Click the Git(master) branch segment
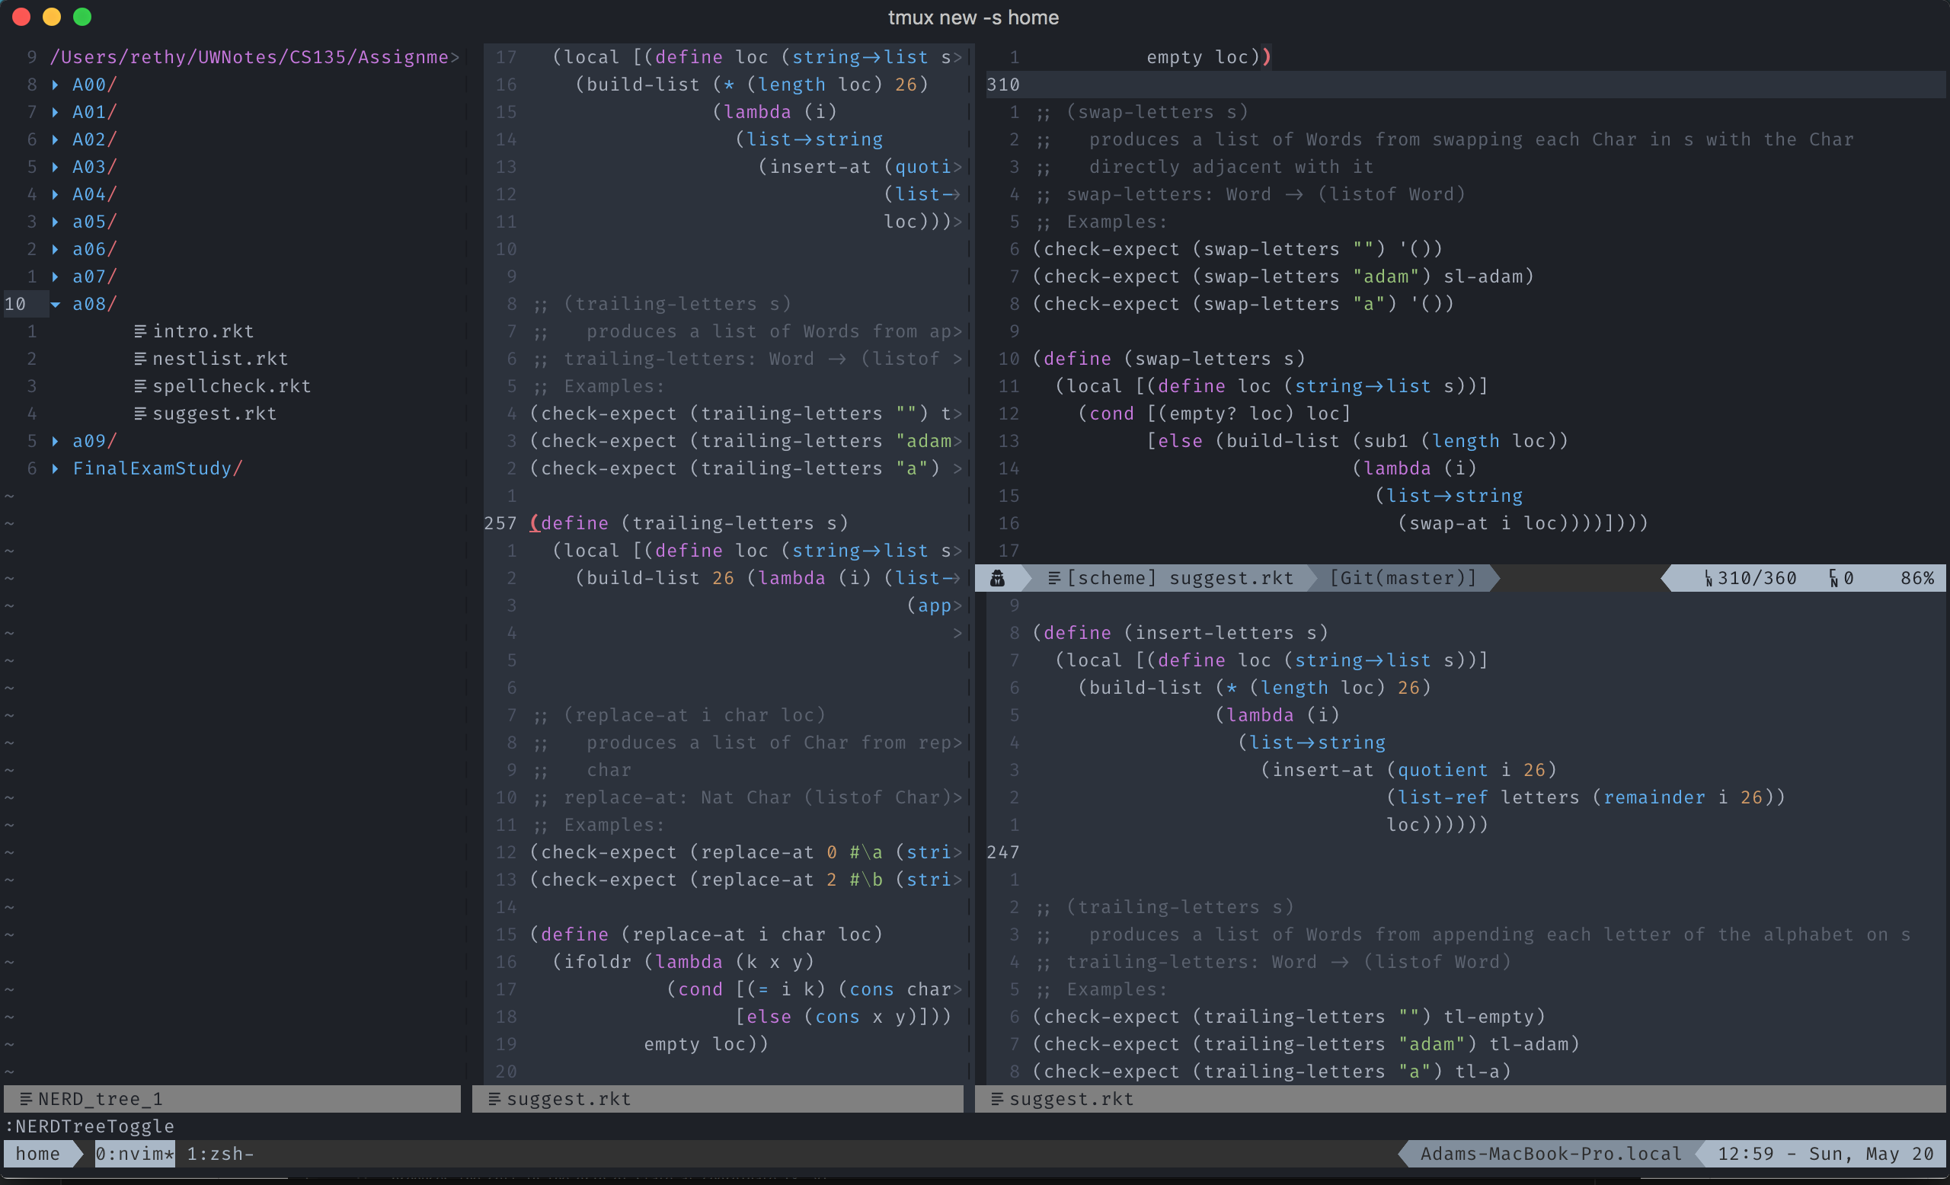This screenshot has width=1950, height=1185. click(1402, 578)
